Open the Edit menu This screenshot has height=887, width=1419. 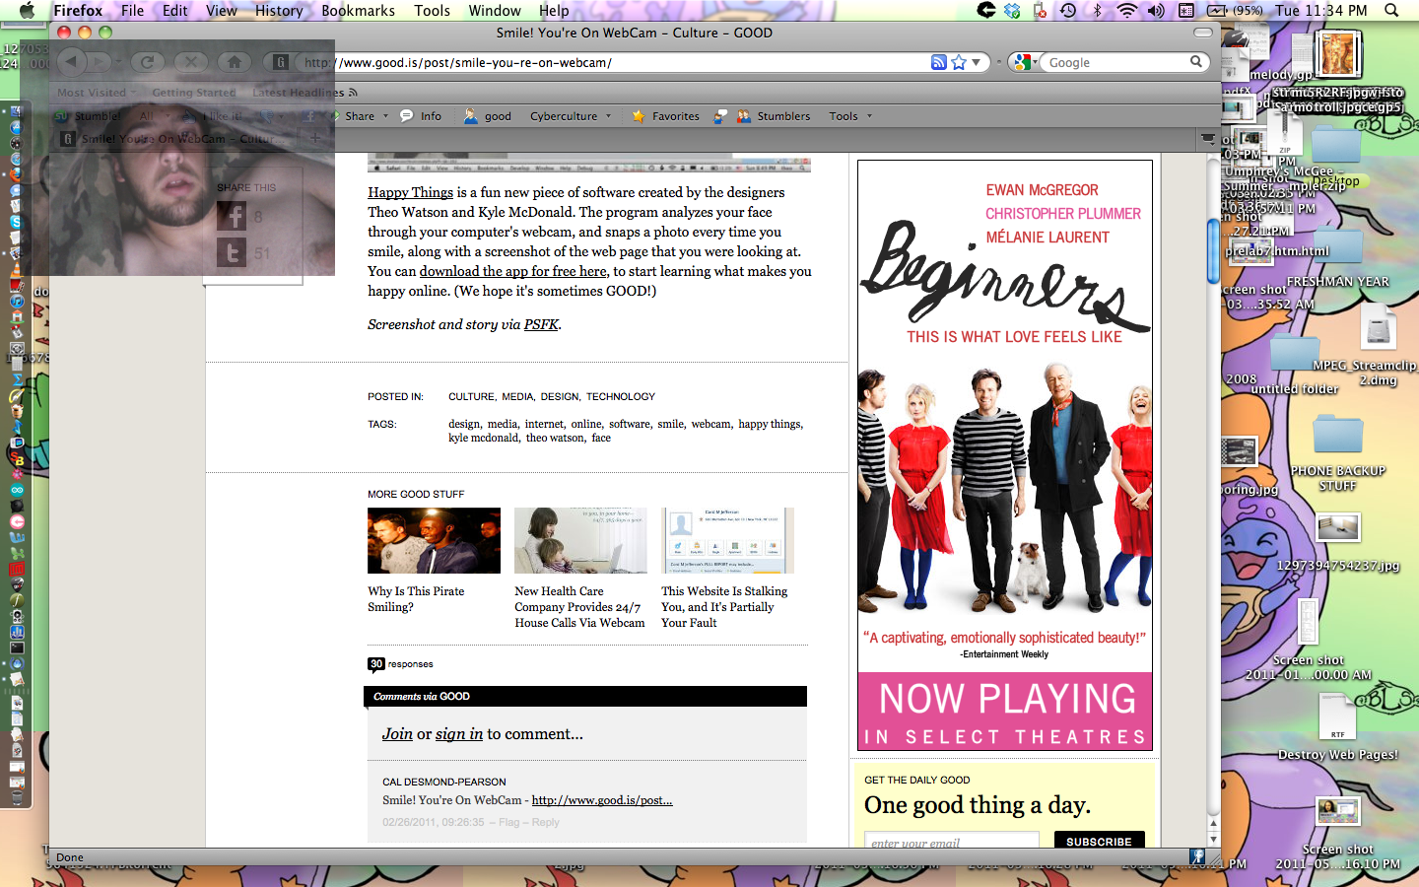coord(175,11)
